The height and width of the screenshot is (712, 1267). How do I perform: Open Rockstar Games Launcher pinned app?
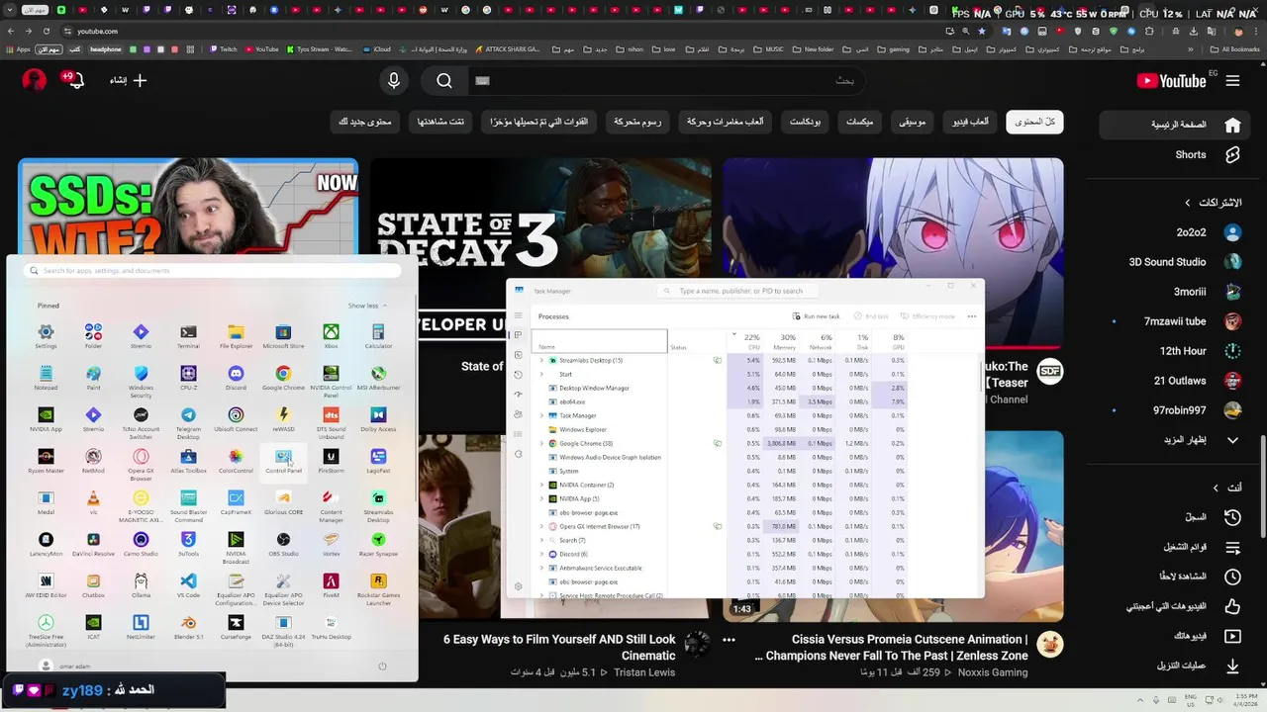378,588
